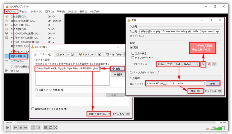Image resolution: width=232 pixels, height=134 pixels.
Task: Select ローカル入力データをダンプ radio button
Action: [x=131, y=72]
